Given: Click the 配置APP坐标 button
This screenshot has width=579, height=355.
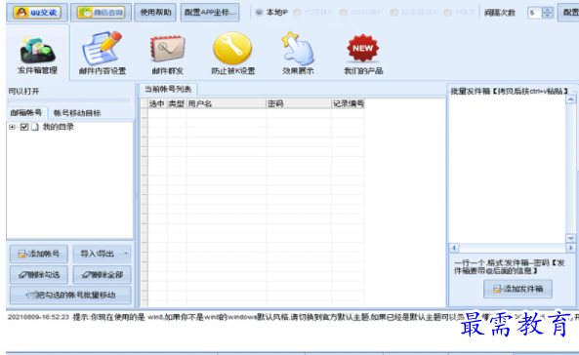Looking at the screenshot, I should (x=210, y=13).
